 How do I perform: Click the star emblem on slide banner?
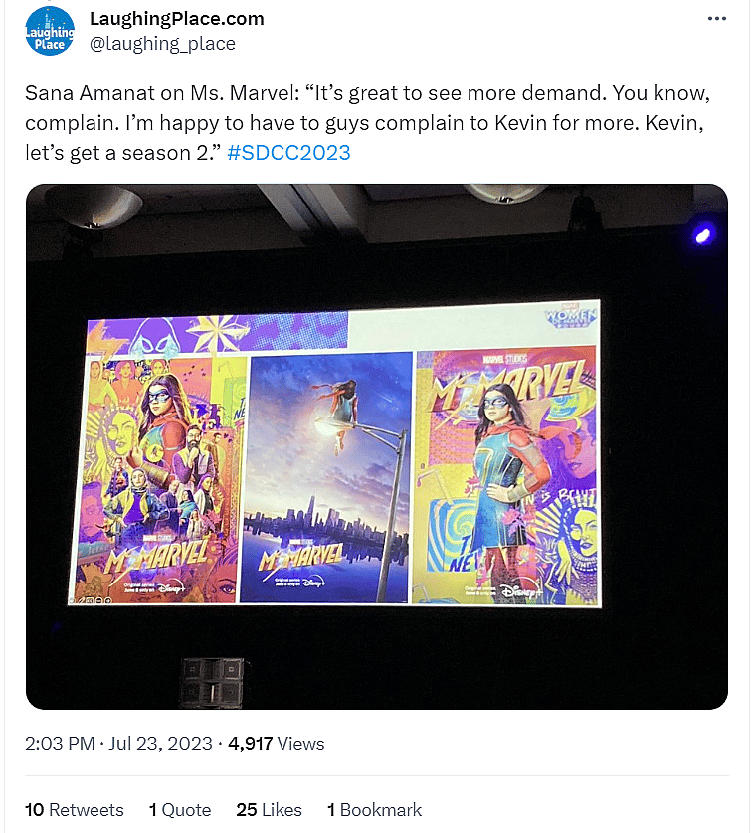click(218, 332)
